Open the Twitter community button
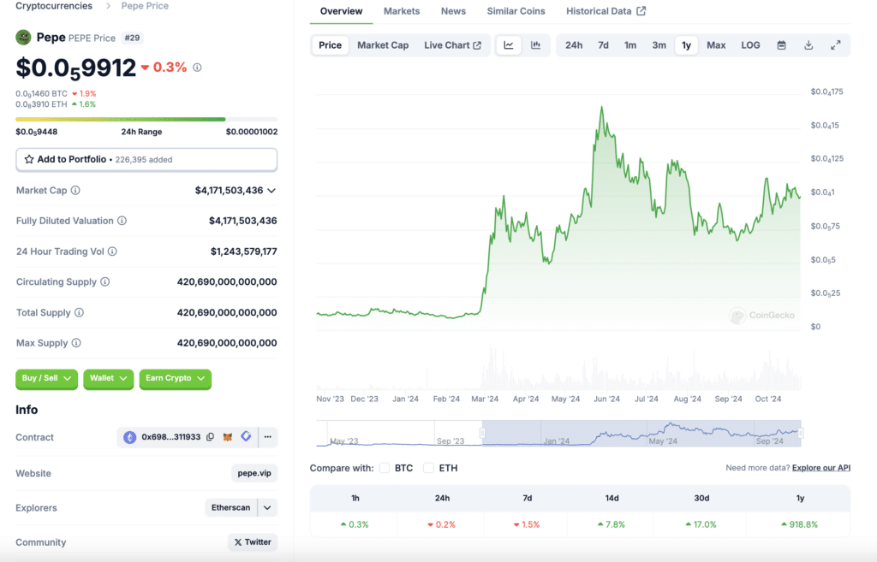877x562 pixels. 253,541
